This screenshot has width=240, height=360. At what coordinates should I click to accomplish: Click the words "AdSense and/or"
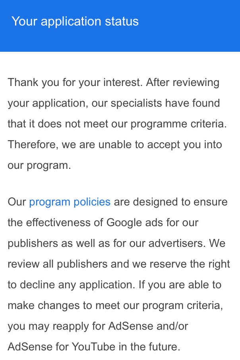pyautogui.click(x=148, y=326)
